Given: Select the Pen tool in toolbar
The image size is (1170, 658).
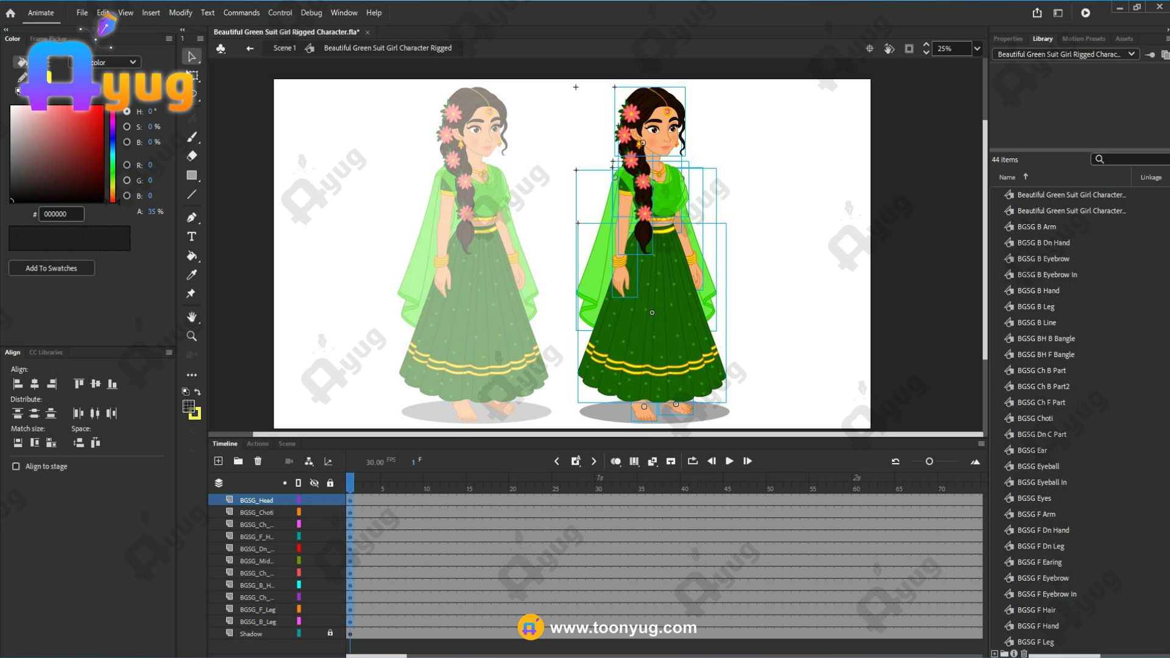Looking at the screenshot, I should [x=191, y=218].
